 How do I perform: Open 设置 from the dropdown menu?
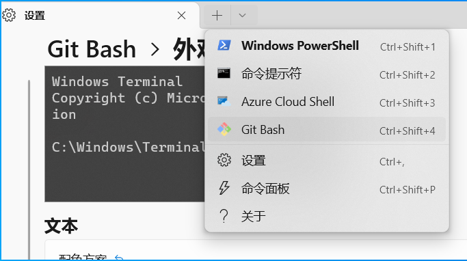(327, 161)
